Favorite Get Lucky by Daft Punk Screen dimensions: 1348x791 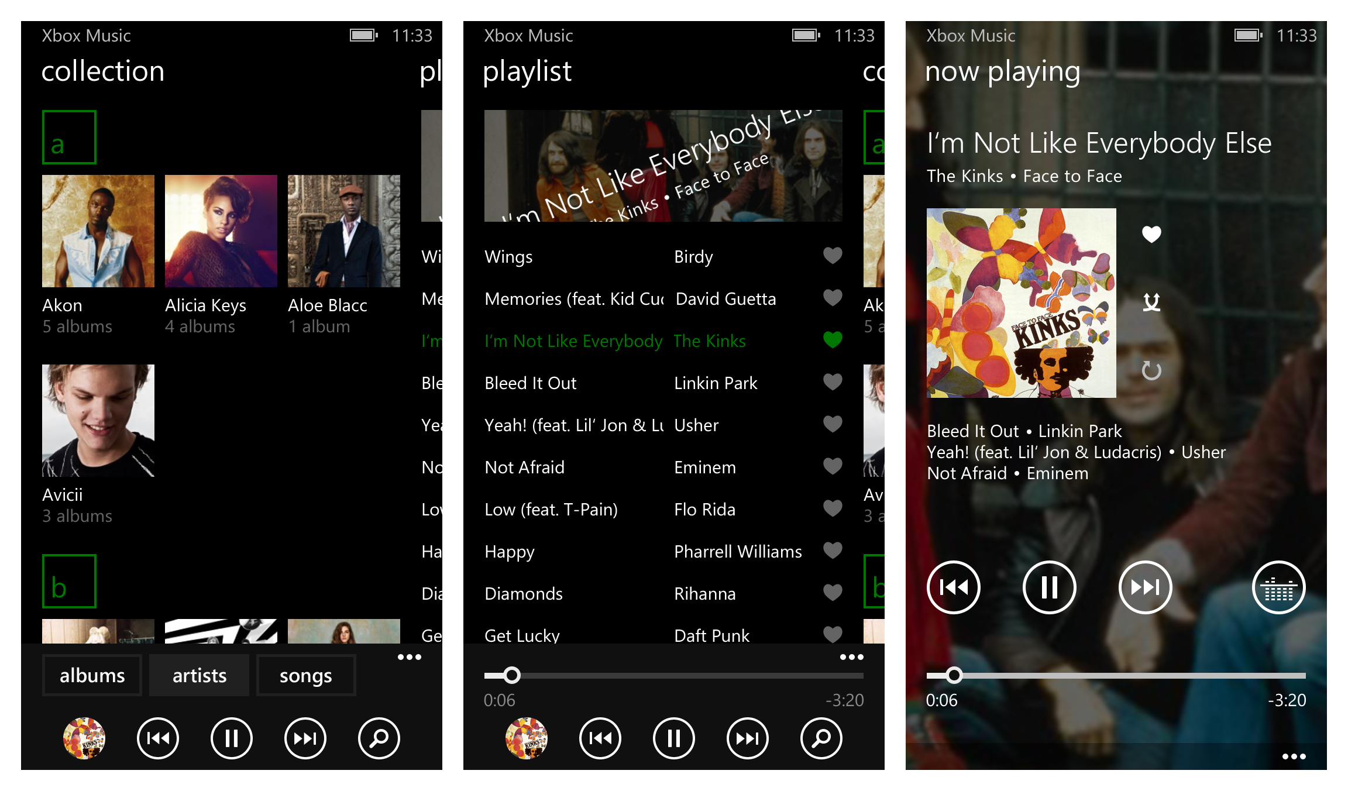pyautogui.click(x=833, y=634)
